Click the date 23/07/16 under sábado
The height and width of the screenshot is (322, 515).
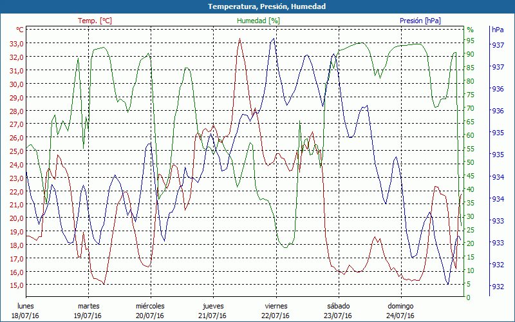(x=338, y=316)
